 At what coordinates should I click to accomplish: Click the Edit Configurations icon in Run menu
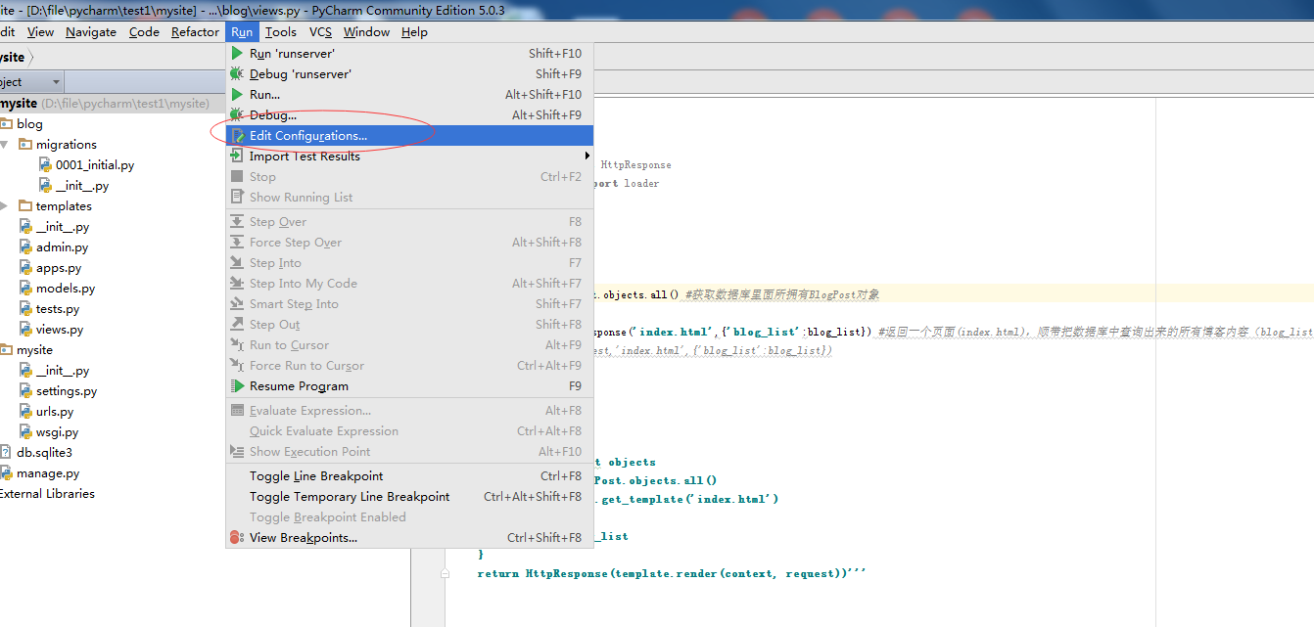[237, 136]
